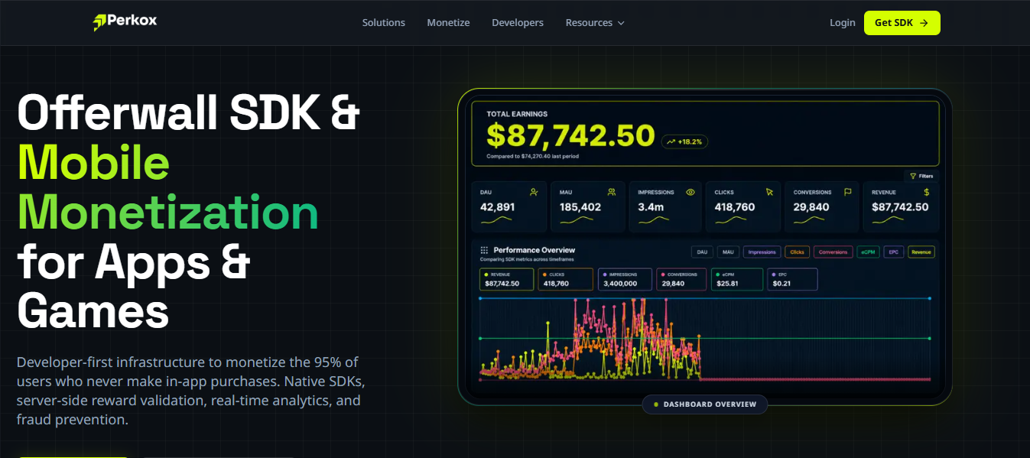
Task: Click 'Compared to $74,270.40 last period' text
Action: (x=532, y=157)
